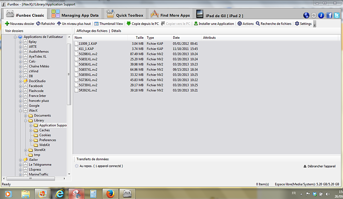Click the Nouveau dossier green plus icon
Image resolution: width=343 pixels, height=199 pixels.
(7, 24)
